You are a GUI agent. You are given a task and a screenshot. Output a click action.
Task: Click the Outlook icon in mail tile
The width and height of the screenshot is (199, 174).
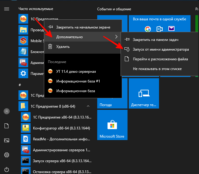(160, 29)
